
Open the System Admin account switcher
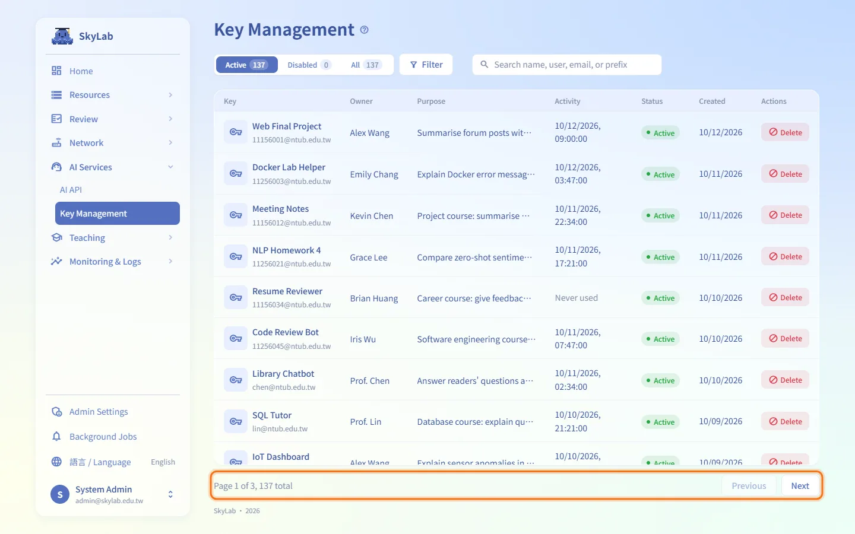170,494
